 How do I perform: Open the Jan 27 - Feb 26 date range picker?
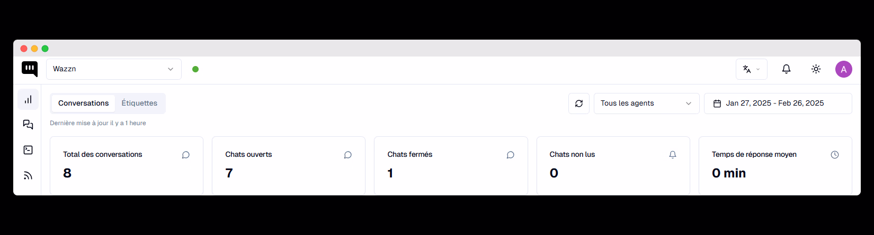(x=778, y=104)
